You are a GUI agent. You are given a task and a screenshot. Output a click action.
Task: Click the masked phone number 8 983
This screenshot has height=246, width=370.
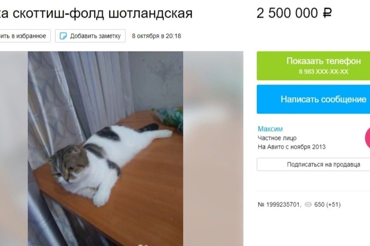(x=323, y=72)
